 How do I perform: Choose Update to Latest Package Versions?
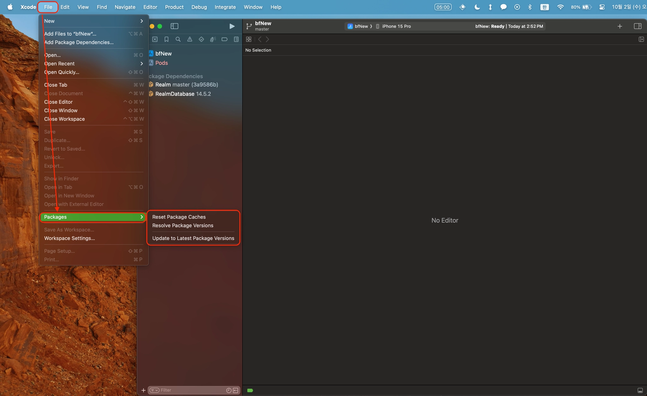(x=193, y=238)
